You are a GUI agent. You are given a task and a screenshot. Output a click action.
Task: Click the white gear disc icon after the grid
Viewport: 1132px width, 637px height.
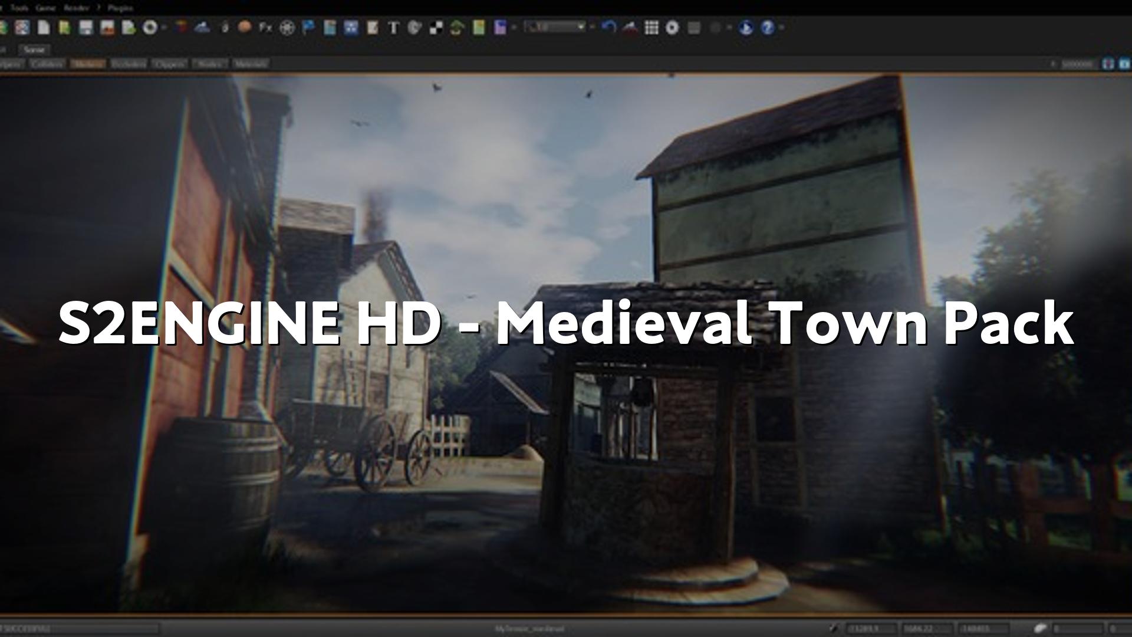pos(672,27)
